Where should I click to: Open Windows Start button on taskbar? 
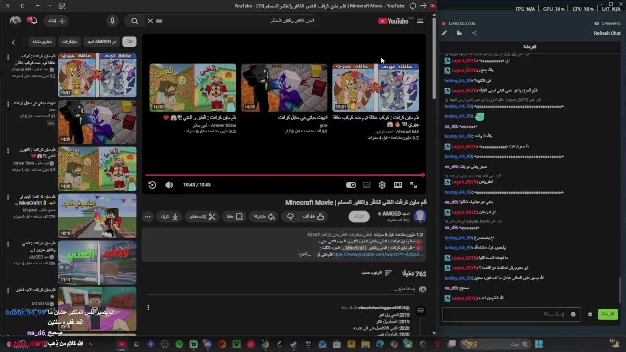(x=538, y=344)
